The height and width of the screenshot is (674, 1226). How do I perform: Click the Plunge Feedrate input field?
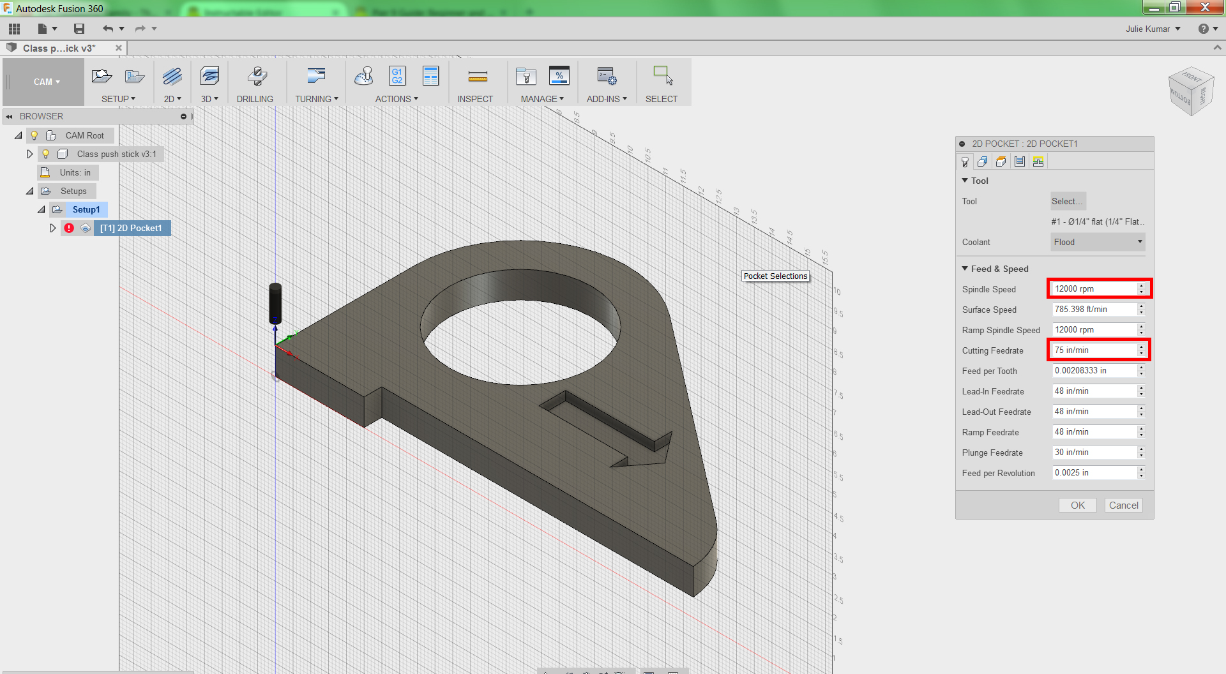click(1094, 452)
